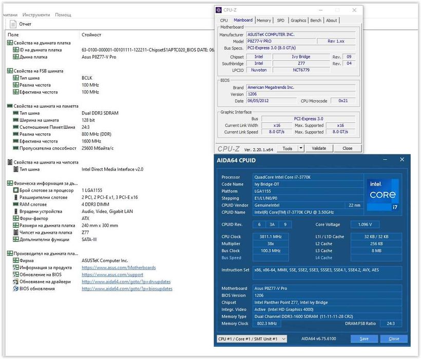This screenshot has width=421, height=359.
Task: Select the Mainboard tab in CPU-Z
Action: point(243,20)
